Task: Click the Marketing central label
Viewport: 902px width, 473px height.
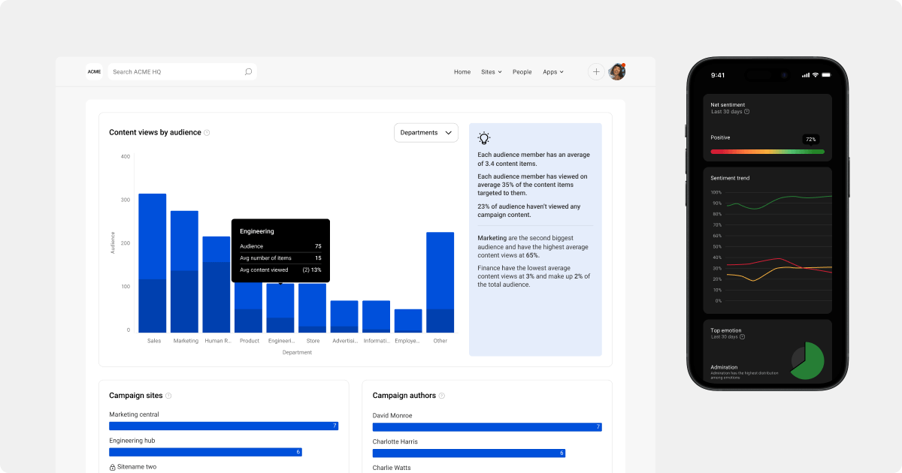Action: [x=134, y=414]
